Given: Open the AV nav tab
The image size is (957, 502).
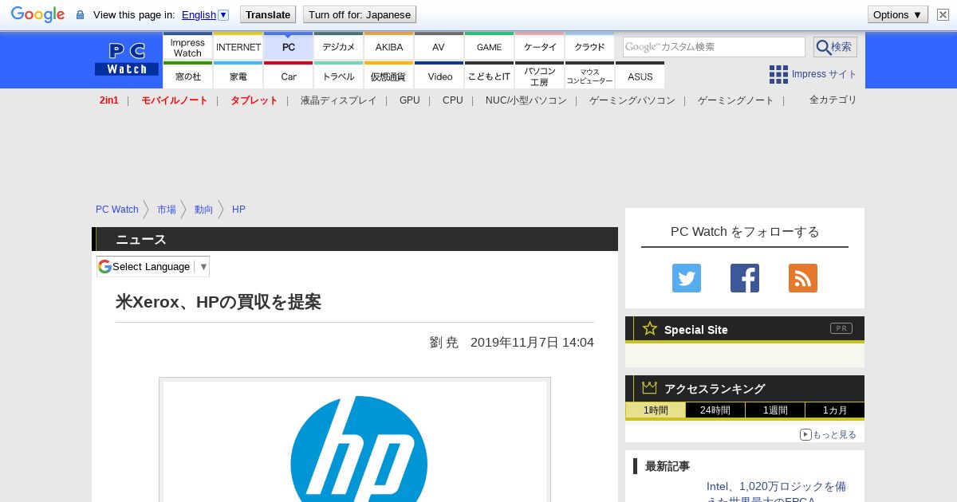Looking at the screenshot, I should click(439, 47).
